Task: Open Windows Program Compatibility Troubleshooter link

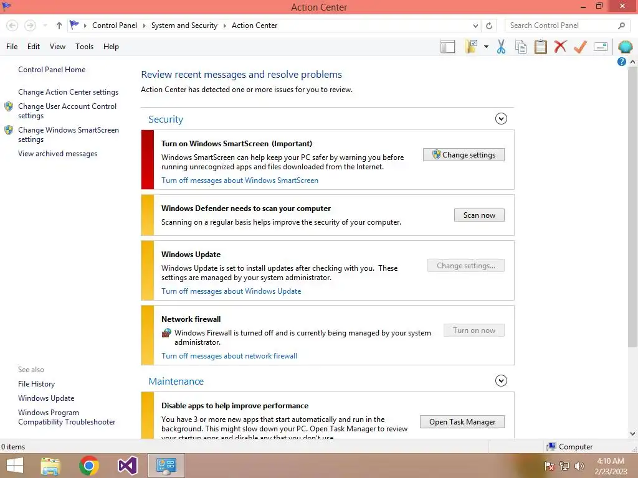Action: point(67,417)
